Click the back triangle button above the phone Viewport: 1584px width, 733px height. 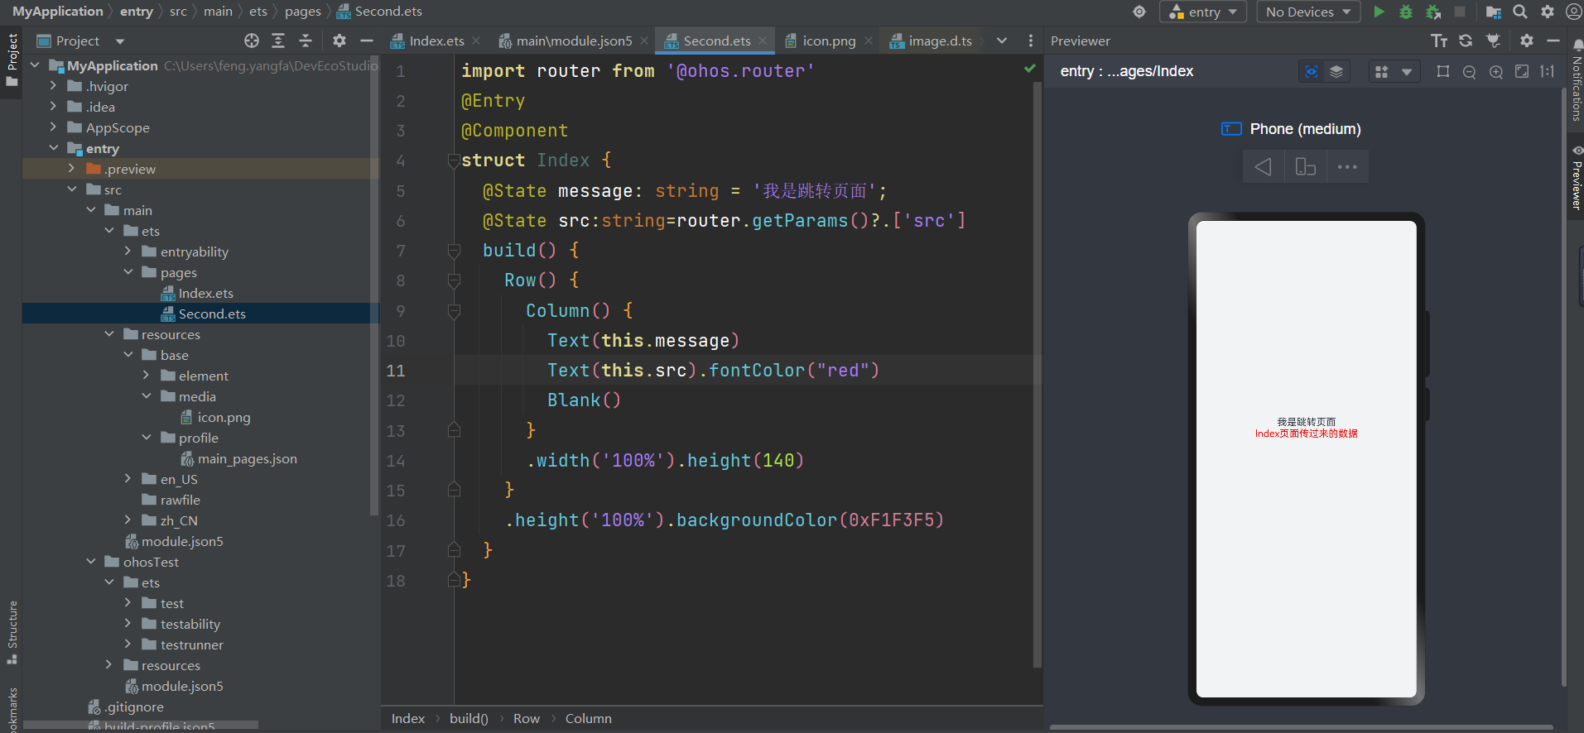pyautogui.click(x=1263, y=167)
